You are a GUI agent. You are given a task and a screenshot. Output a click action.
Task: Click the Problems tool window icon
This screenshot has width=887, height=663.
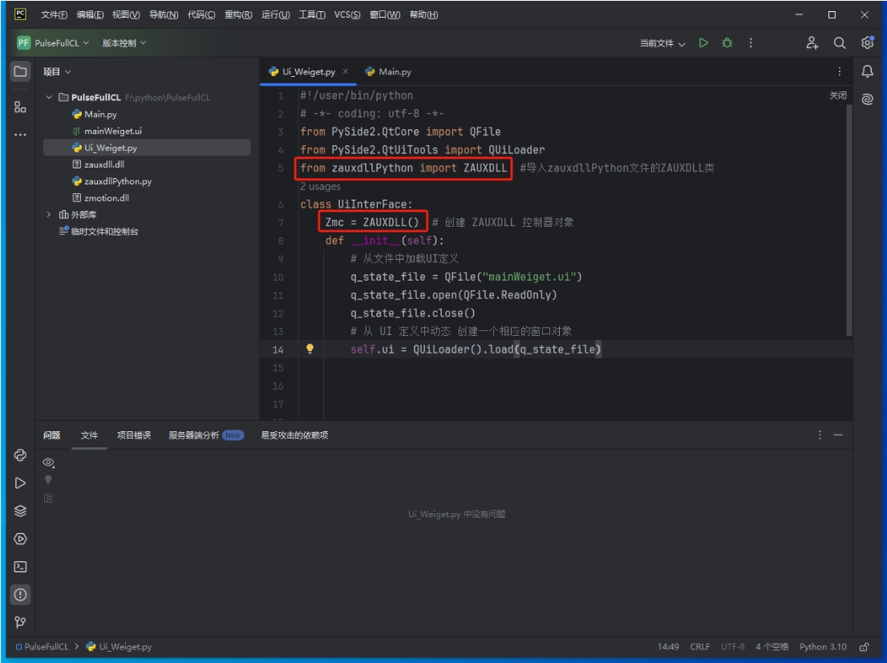(20, 595)
